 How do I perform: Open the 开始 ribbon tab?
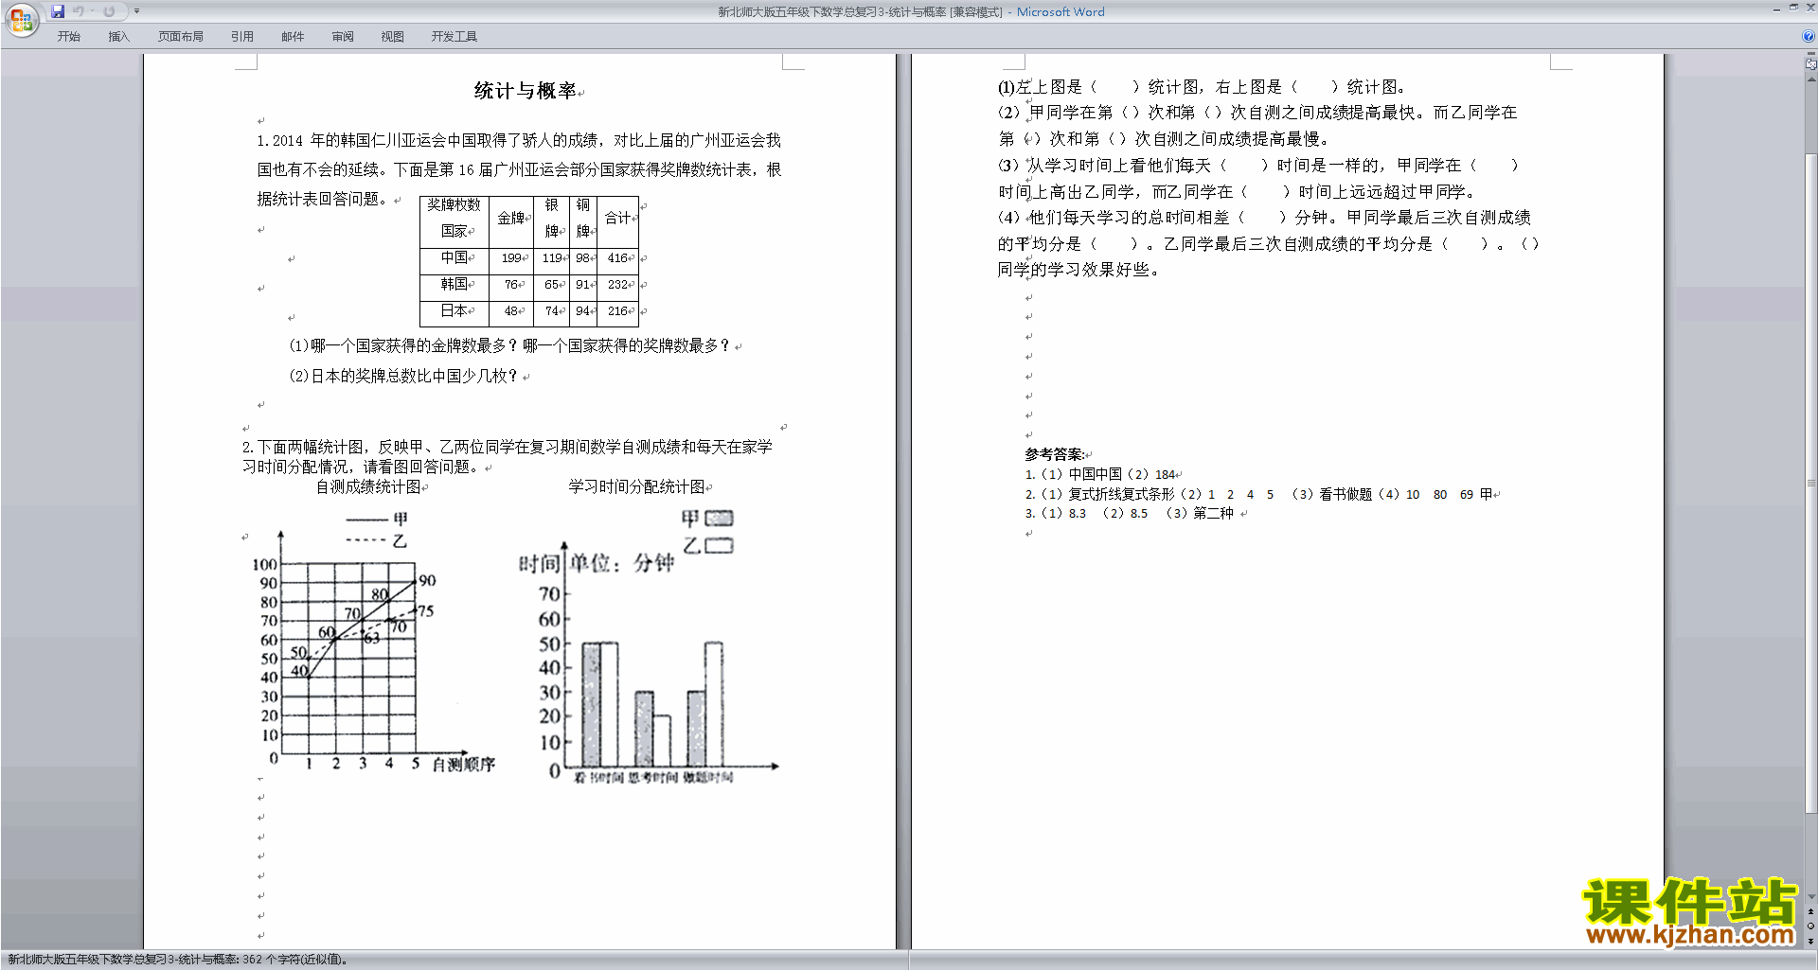[68, 37]
